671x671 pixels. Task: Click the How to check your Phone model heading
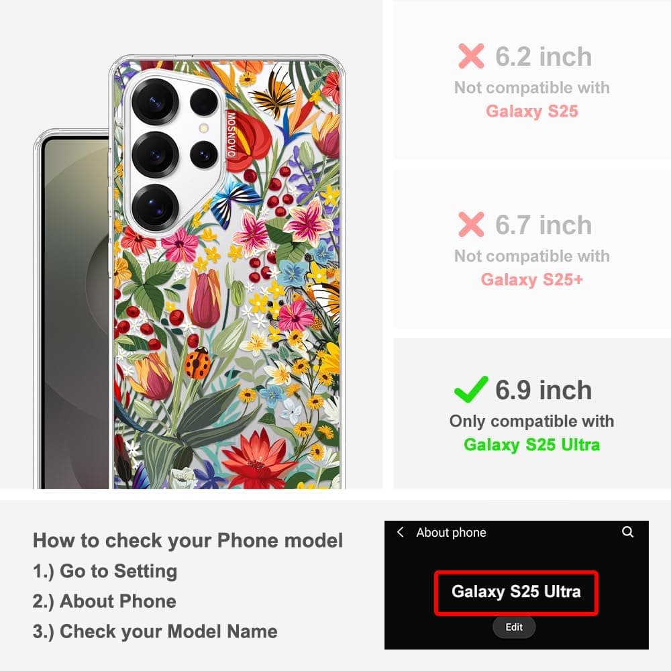click(x=188, y=540)
